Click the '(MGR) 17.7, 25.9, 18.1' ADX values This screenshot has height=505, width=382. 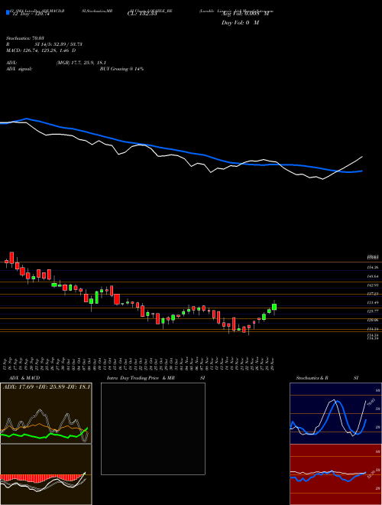click(x=81, y=63)
